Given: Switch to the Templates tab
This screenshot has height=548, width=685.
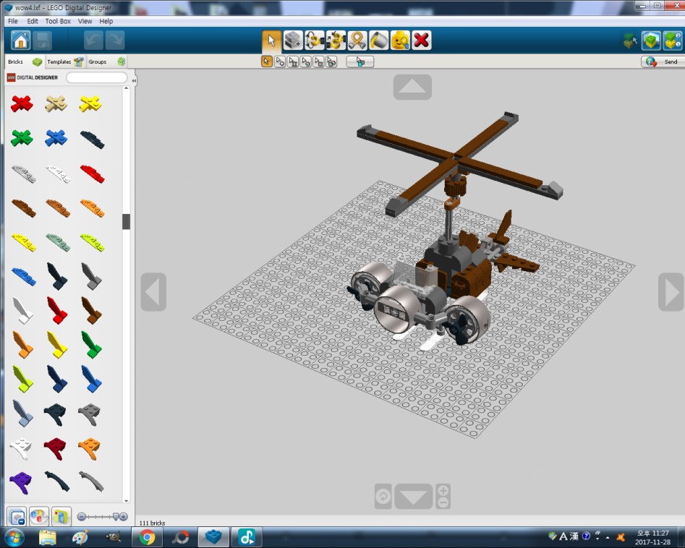Looking at the screenshot, I should pos(64,62).
